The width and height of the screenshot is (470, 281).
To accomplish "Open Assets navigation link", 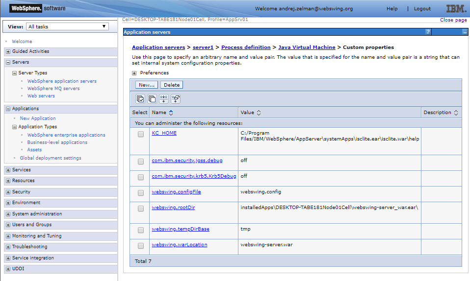I will click(x=34, y=150).
